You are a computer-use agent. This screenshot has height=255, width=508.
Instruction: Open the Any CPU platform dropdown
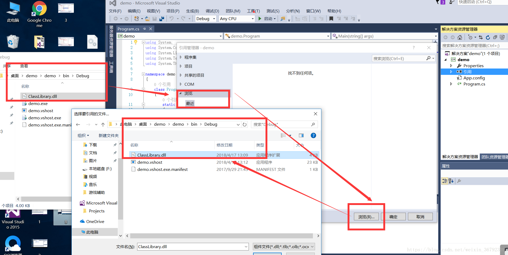237,19
